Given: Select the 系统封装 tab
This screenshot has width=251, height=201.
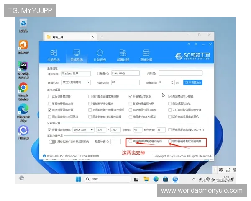Looking at the screenshot, I should tap(146, 55).
